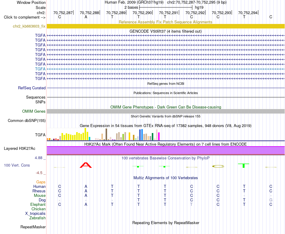
Task: Select the Layered H3K27Ac track label
Action: (19, 149)
